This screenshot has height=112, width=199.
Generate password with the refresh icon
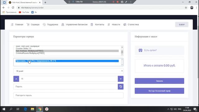point(121,86)
